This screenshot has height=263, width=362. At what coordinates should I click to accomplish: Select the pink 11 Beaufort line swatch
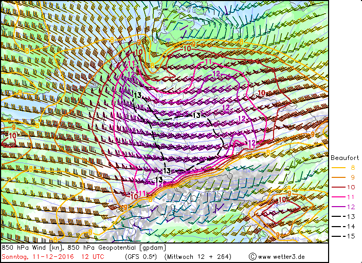point(338,197)
